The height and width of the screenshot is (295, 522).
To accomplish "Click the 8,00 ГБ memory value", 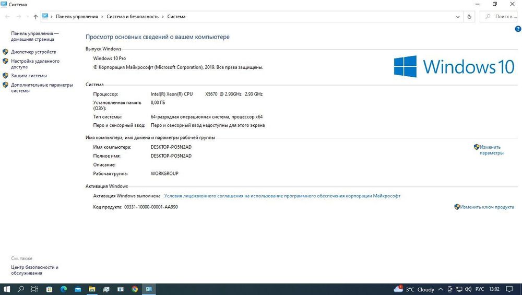I will coord(158,102).
